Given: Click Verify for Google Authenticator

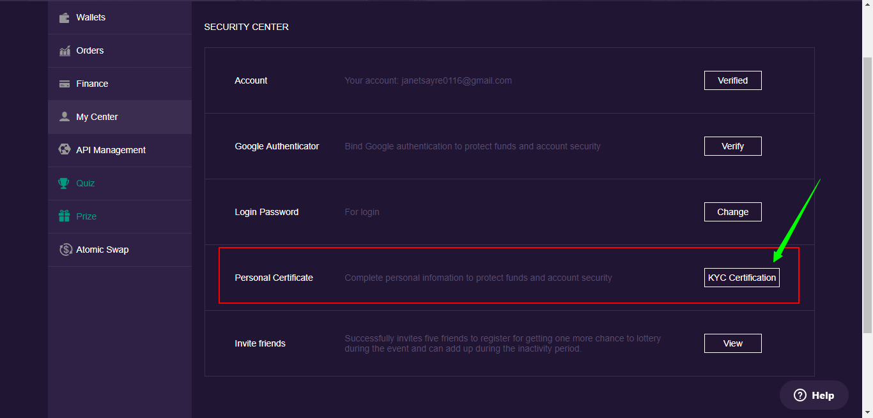Looking at the screenshot, I should [733, 146].
